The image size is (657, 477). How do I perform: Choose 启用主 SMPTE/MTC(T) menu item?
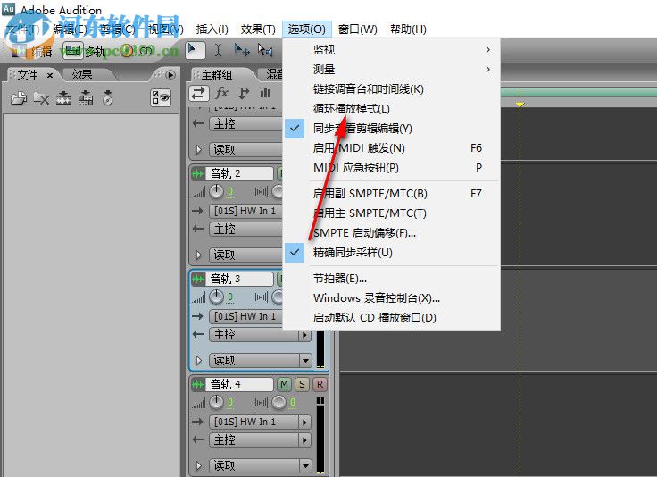tap(391, 213)
